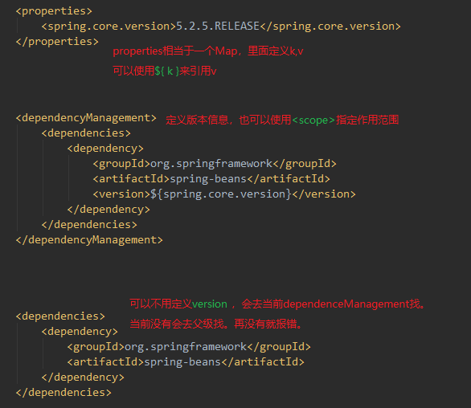471x408 pixels.
Task: Click the final closing dependencies tag
Action: click(x=63, y=393)
